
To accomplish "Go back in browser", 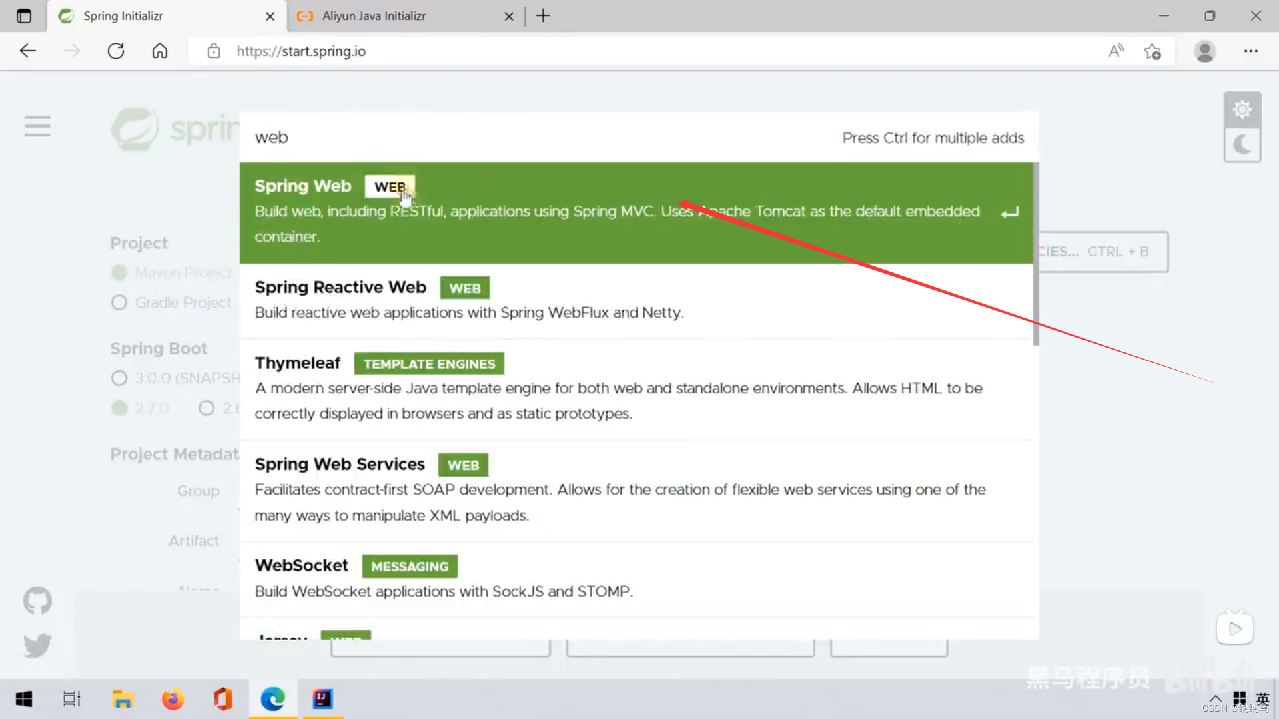I will point(27,51).
